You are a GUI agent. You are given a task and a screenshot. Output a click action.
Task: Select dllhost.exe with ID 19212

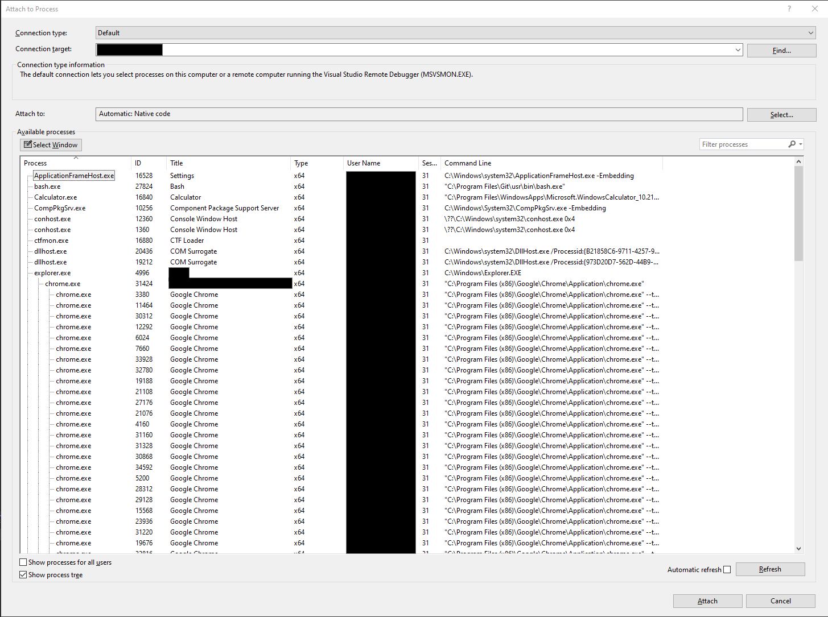click(50, 262)
